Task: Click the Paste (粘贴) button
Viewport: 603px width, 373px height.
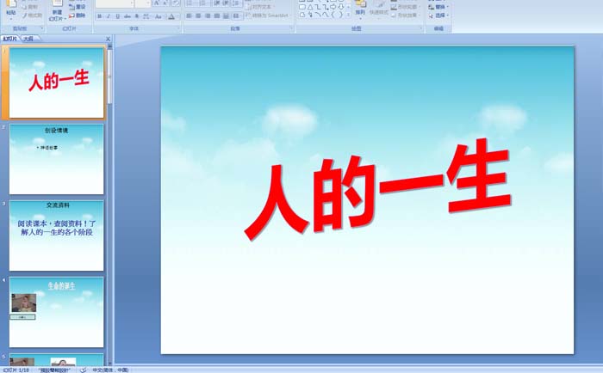Action: point(11,9)
